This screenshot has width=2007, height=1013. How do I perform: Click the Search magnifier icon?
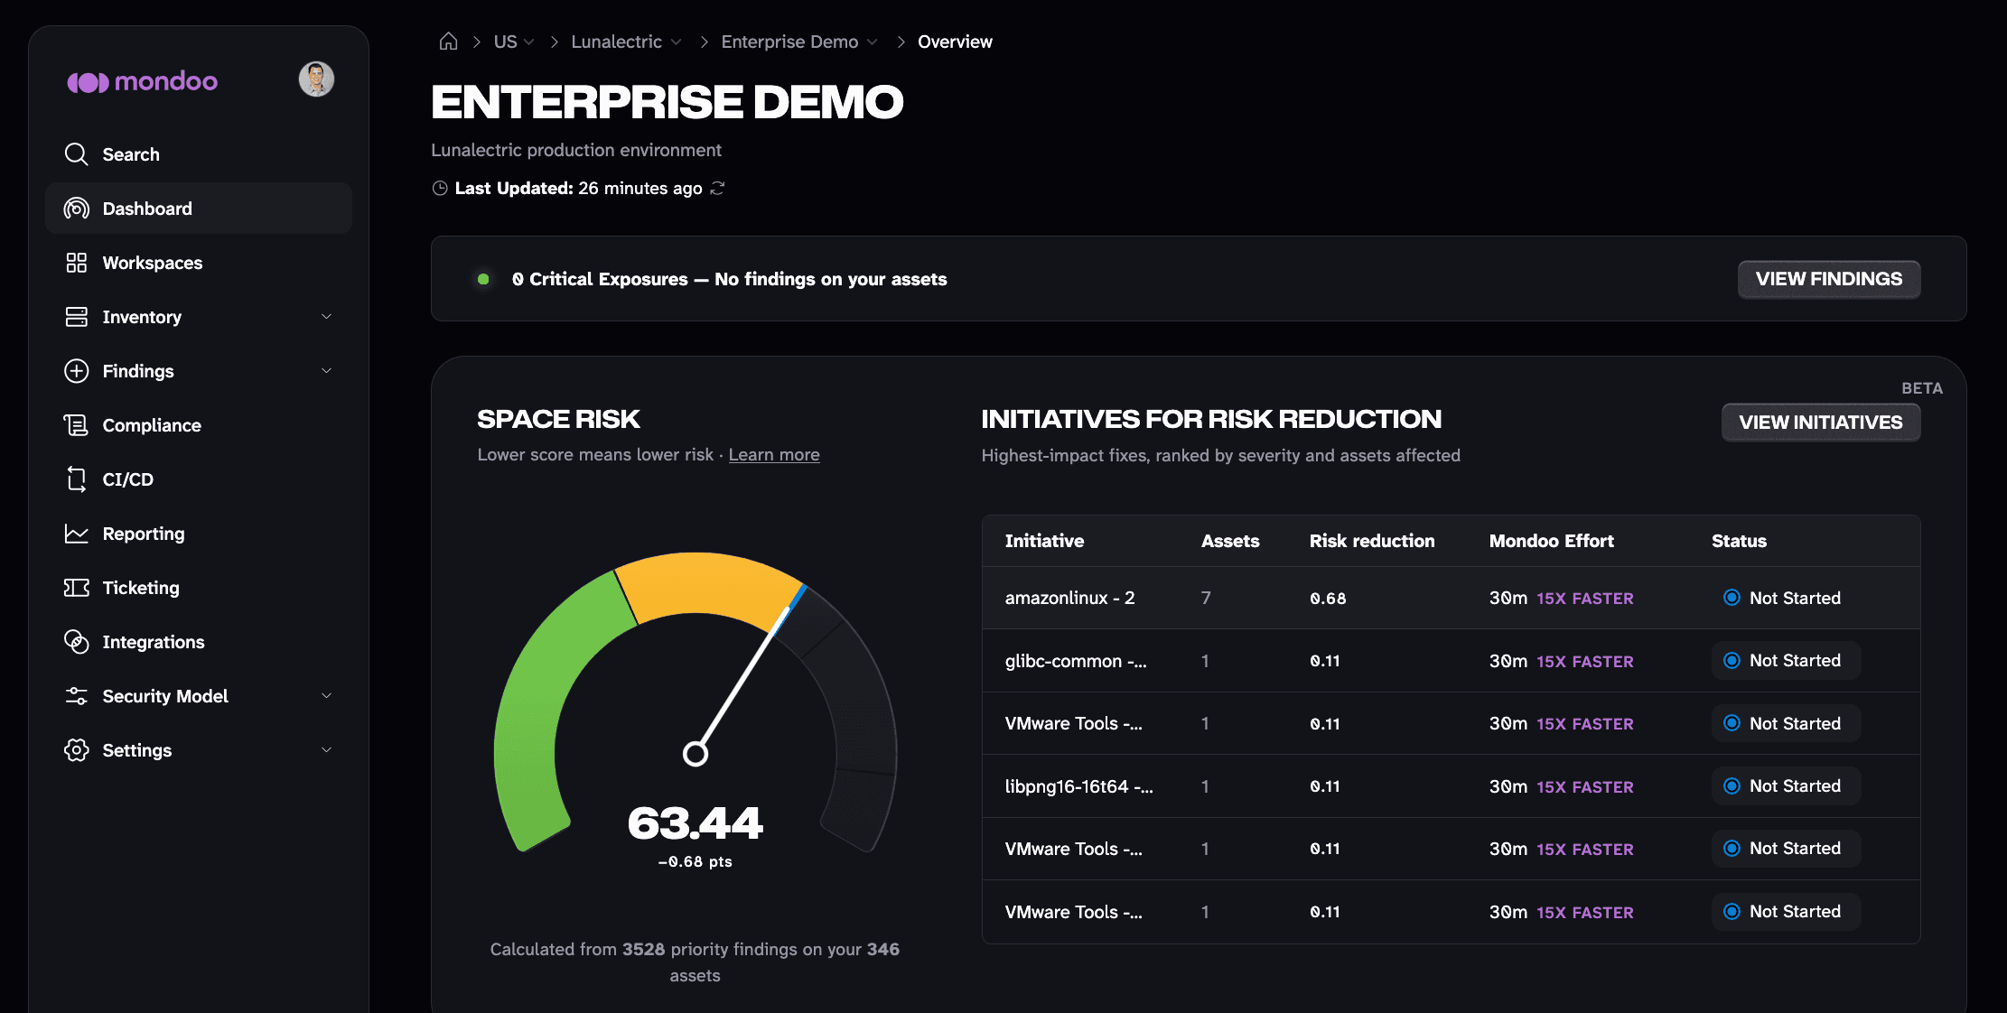point(77,154)
